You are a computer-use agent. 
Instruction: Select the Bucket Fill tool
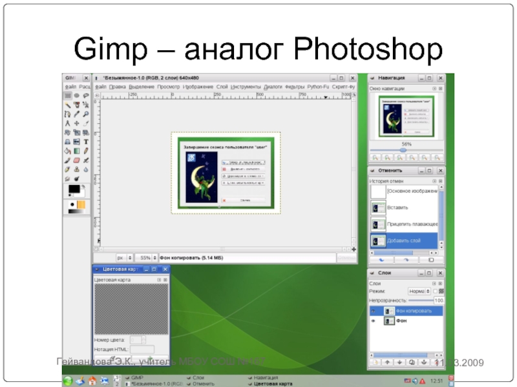click(68, 151)
